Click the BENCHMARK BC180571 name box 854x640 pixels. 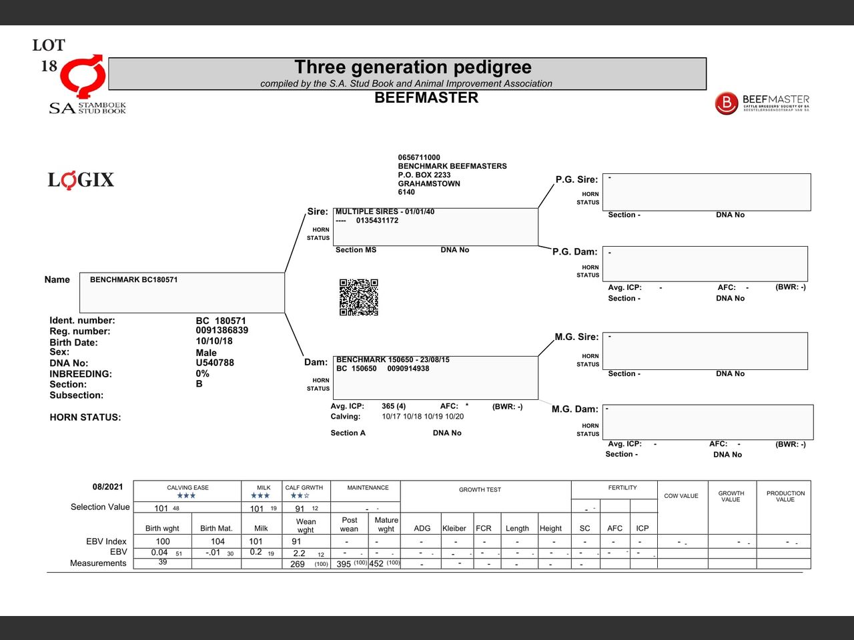[x=182, y=292]
